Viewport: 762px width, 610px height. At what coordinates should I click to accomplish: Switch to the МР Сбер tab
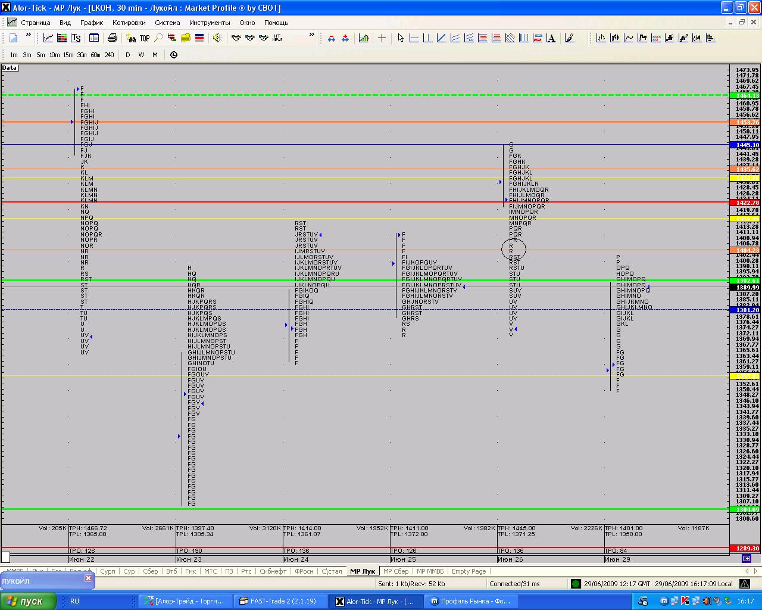396,571
